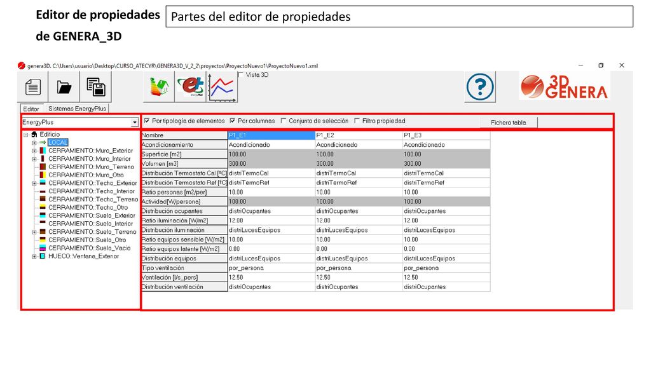
Task: Click the P1_E1 Ratio iluminación 12.00 cell
Action: coord(271,220)
